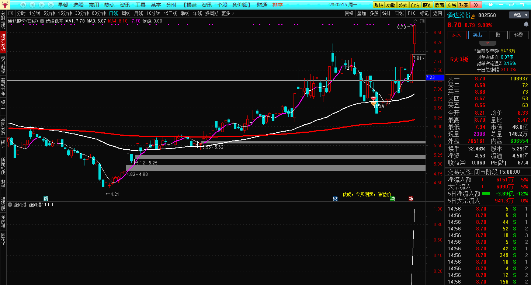Open the 热点 menu
Image resolution: width=531 pixels, height=285 pixels.
(110, 5)
